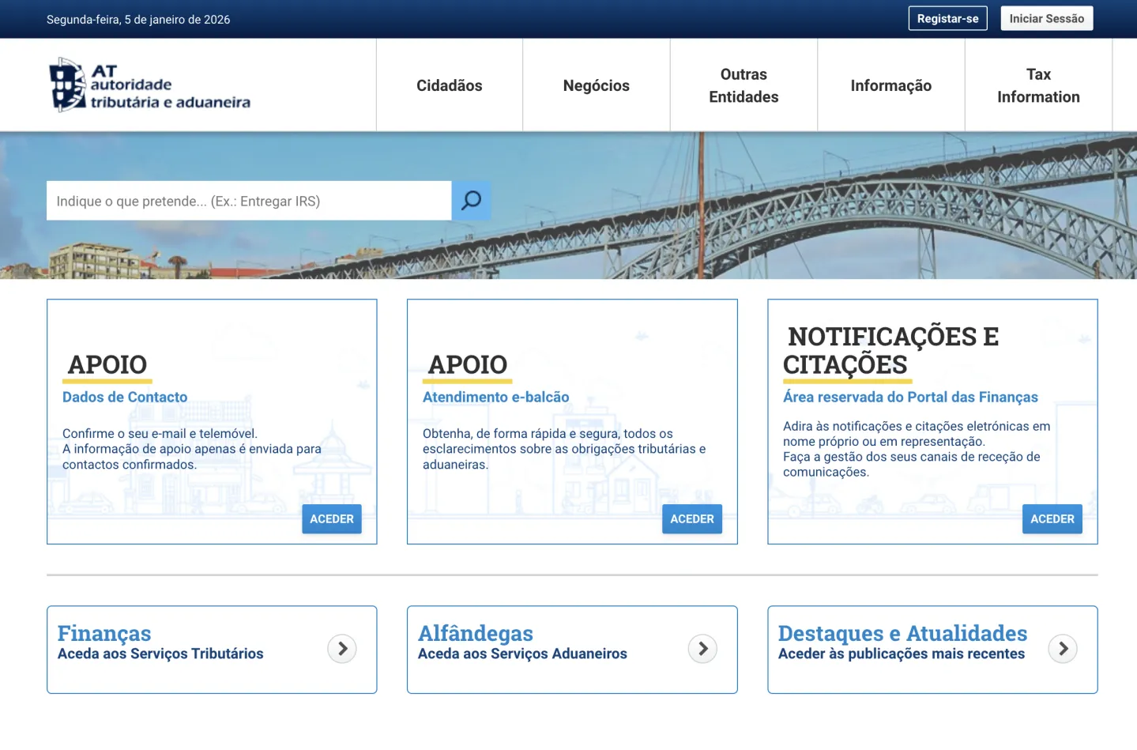Switch to Tax Information

[1037, 85]
